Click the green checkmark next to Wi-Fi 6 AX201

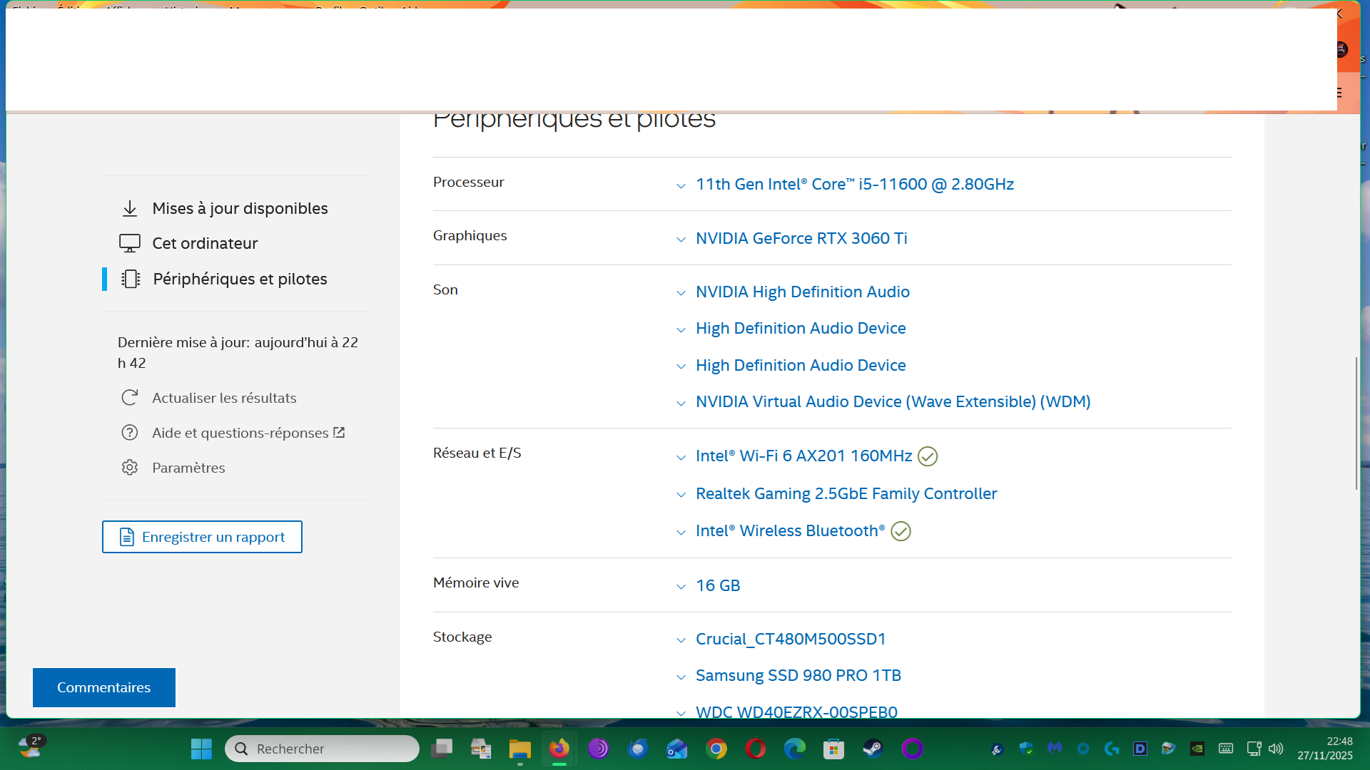click(928, 456)
